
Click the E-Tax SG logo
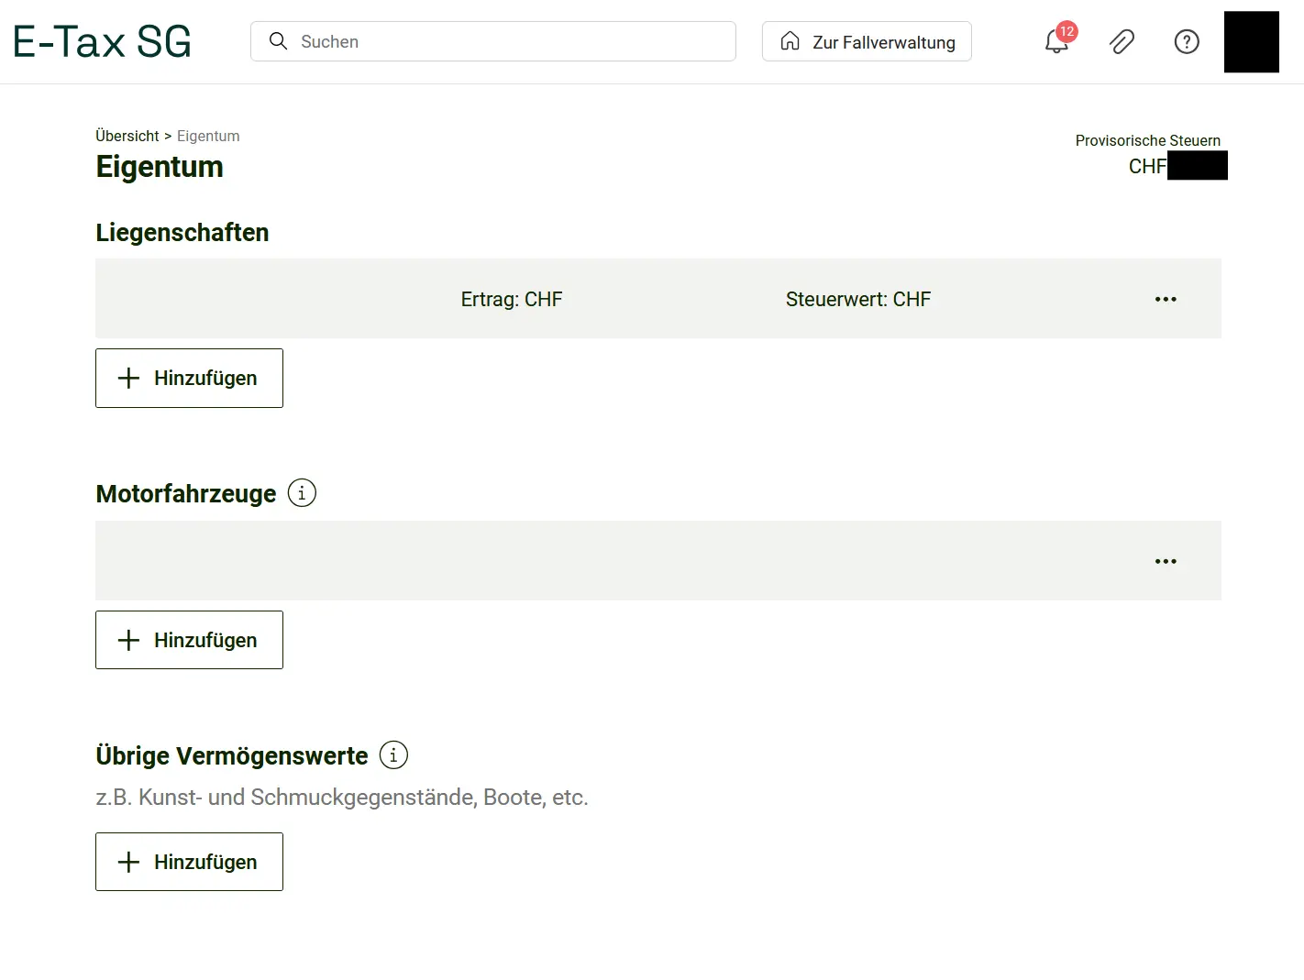(x=101, y=41)
